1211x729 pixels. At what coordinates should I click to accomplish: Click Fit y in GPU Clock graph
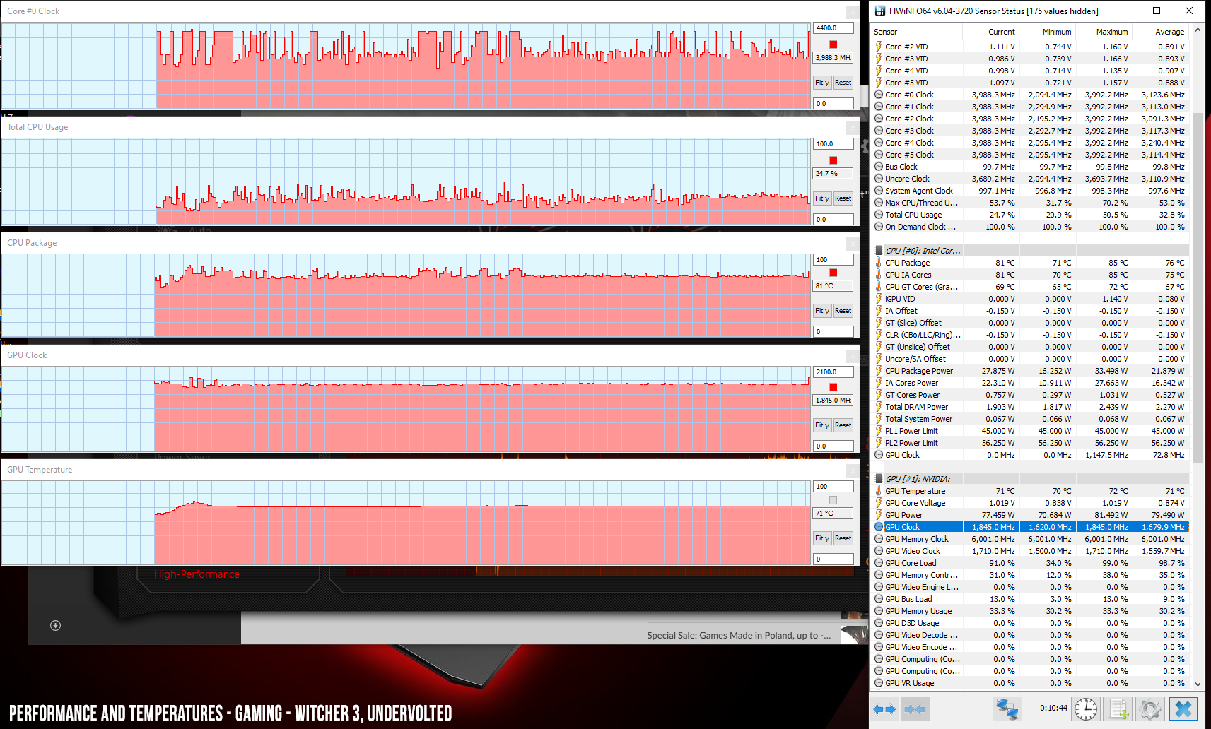[x=822, y=425]
